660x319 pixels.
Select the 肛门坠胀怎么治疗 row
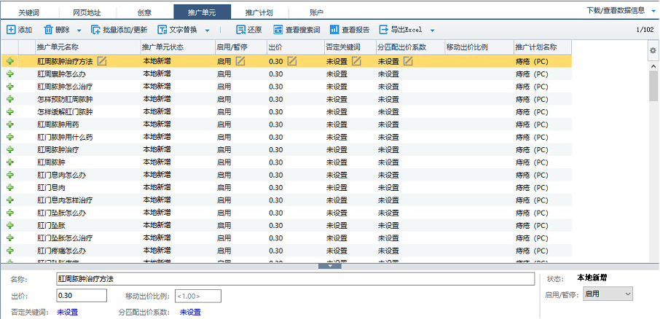click(286, 238)
